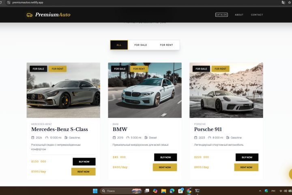Screen dimensions: 292x195
Task: Open the CATALOG navigation item
Action: tap(221, 15)
